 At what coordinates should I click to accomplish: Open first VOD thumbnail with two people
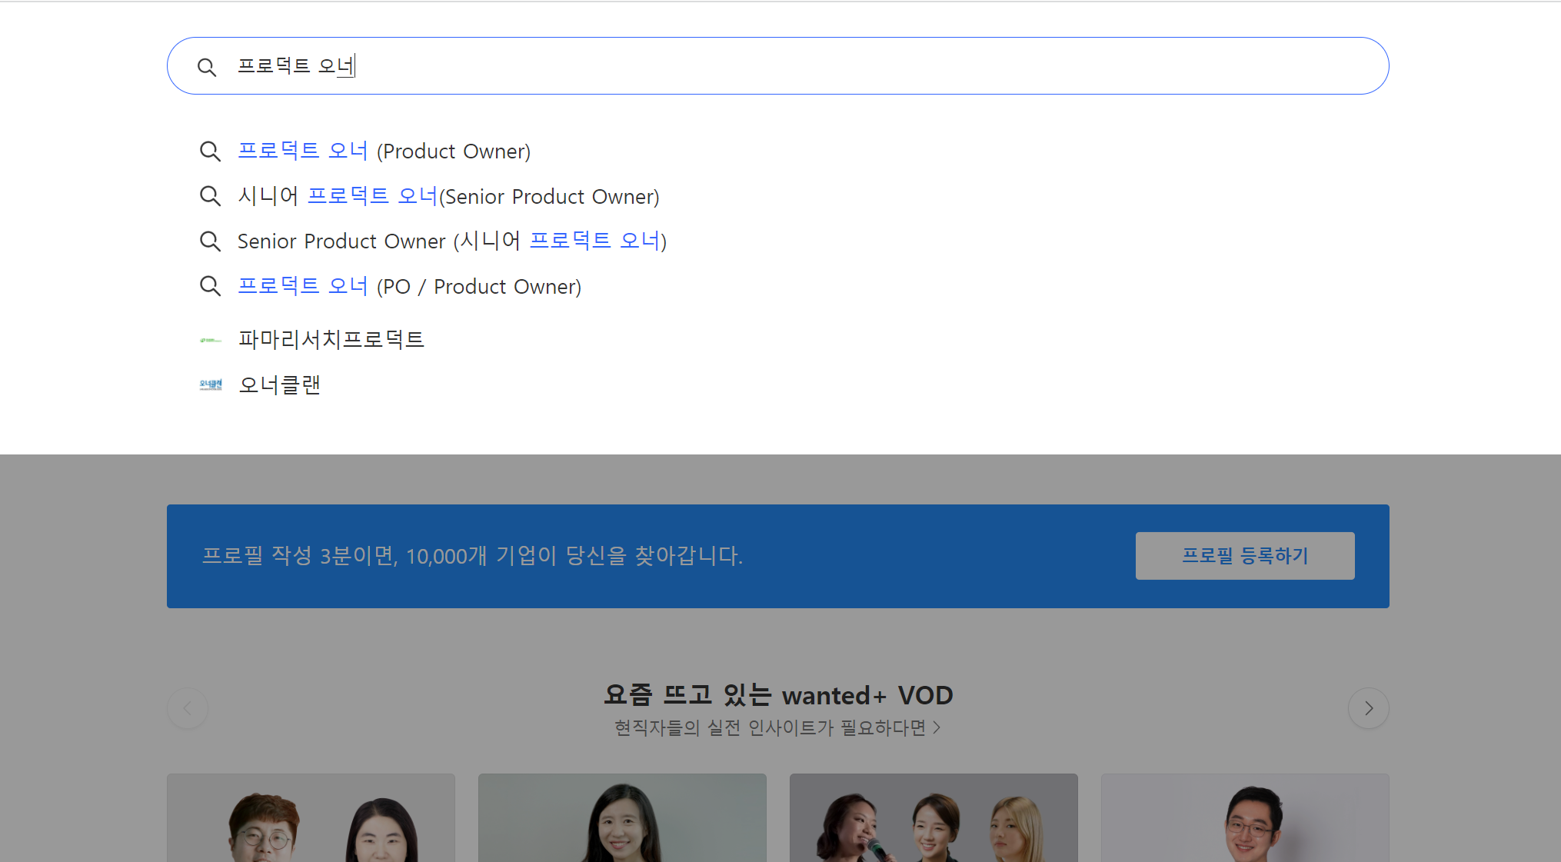[311, 818]
